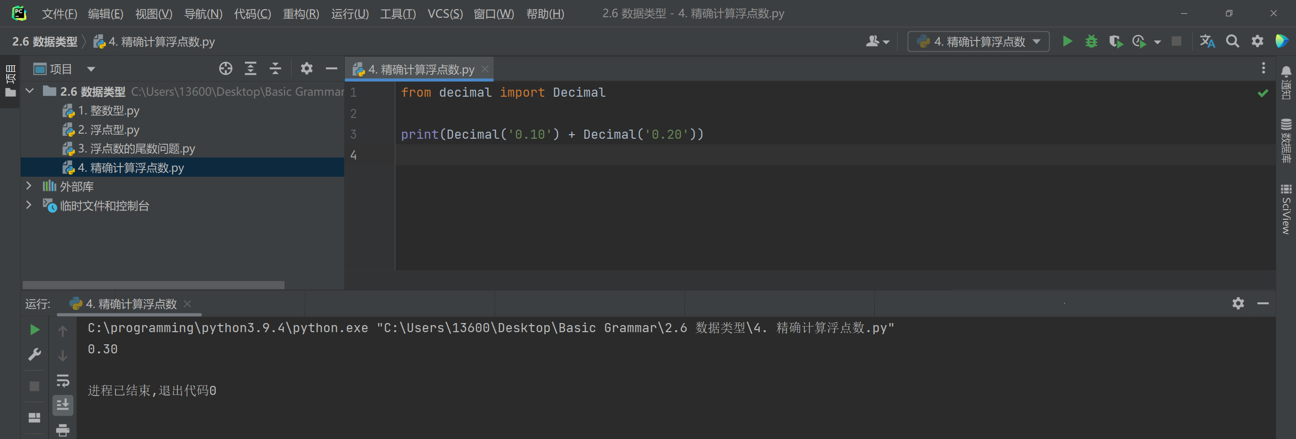This screenshot has width=1296, height=439.
Task: Open the 运行(U) menu
Action: 350,14
